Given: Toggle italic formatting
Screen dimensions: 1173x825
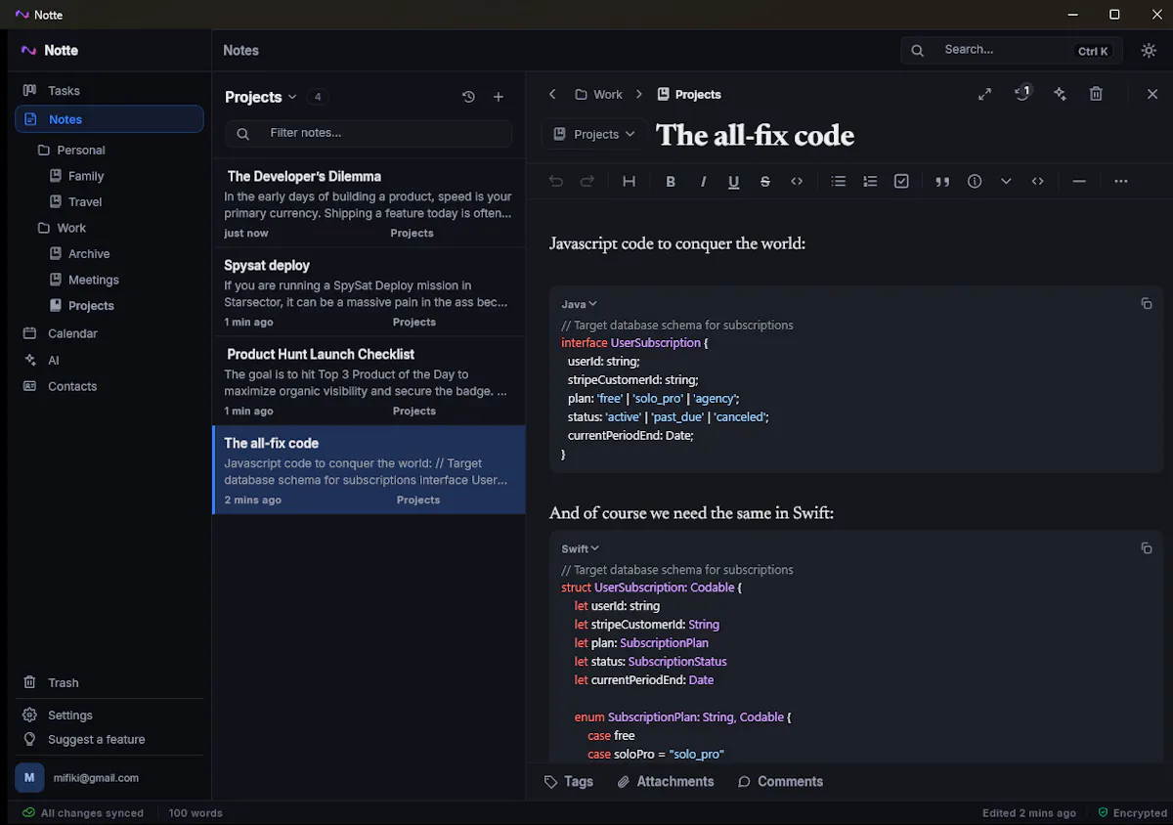Looking at the screenshot, I should coord(703,181).
